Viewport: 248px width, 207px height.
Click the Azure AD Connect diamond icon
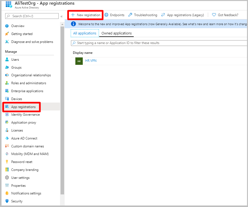tap(7, 138)
